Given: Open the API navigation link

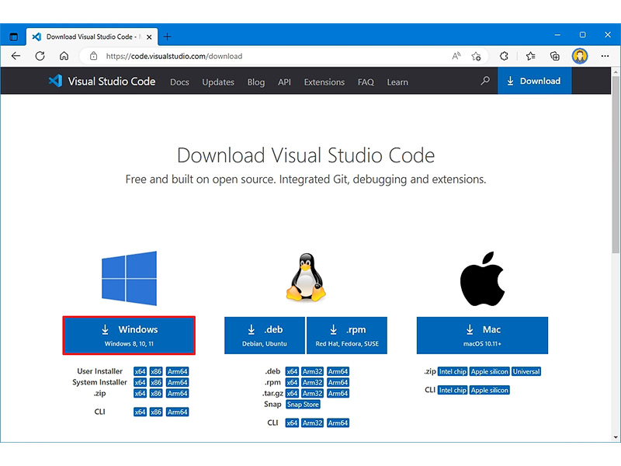Looking at the screenshot, I should [x=284, y=82].
